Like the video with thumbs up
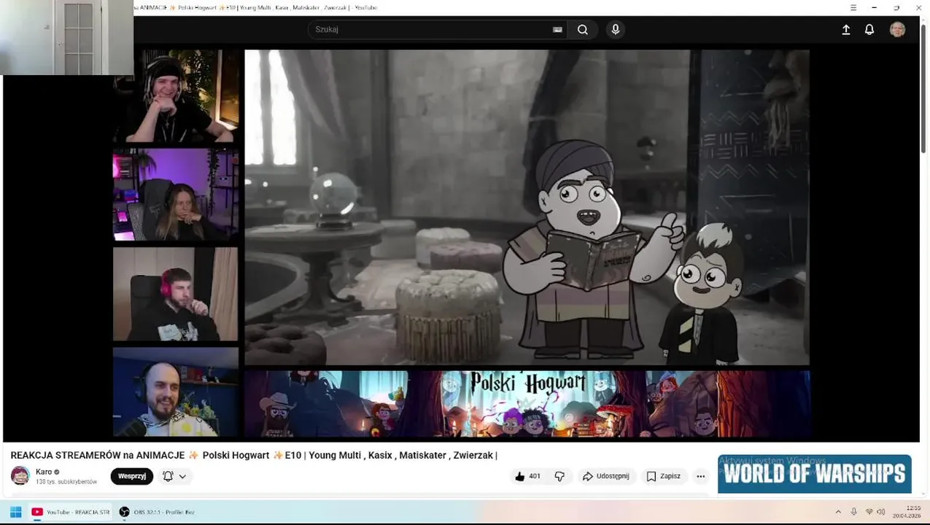Screen dimensions: 930x525 pyautogui.click(x=527, y=476)
